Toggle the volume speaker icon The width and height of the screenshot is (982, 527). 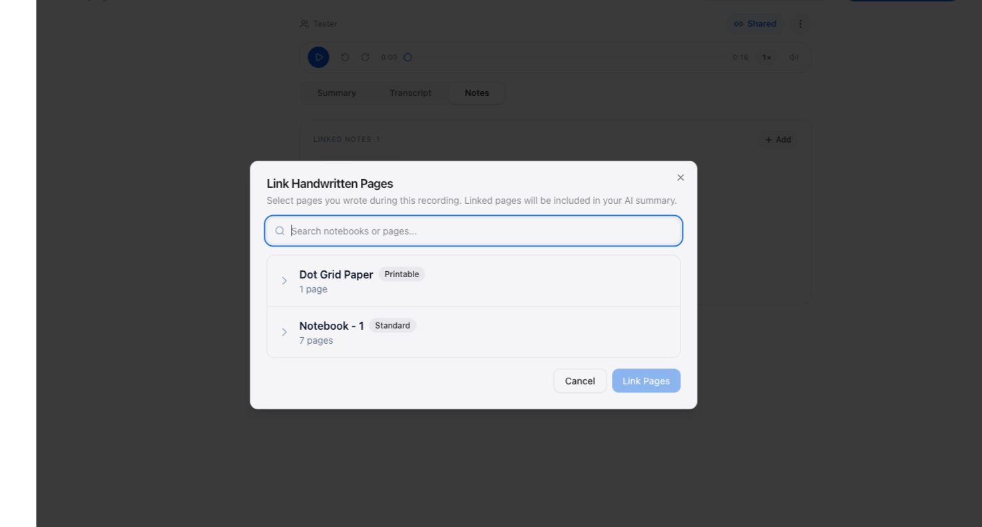pos(794,57)
